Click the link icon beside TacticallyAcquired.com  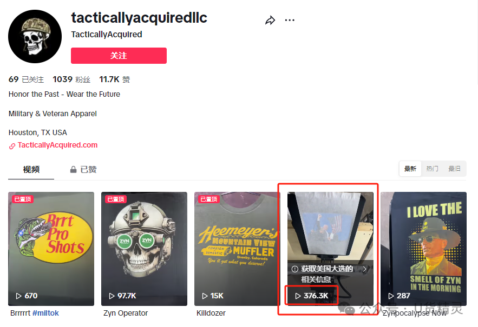click(x=12, y=146)
